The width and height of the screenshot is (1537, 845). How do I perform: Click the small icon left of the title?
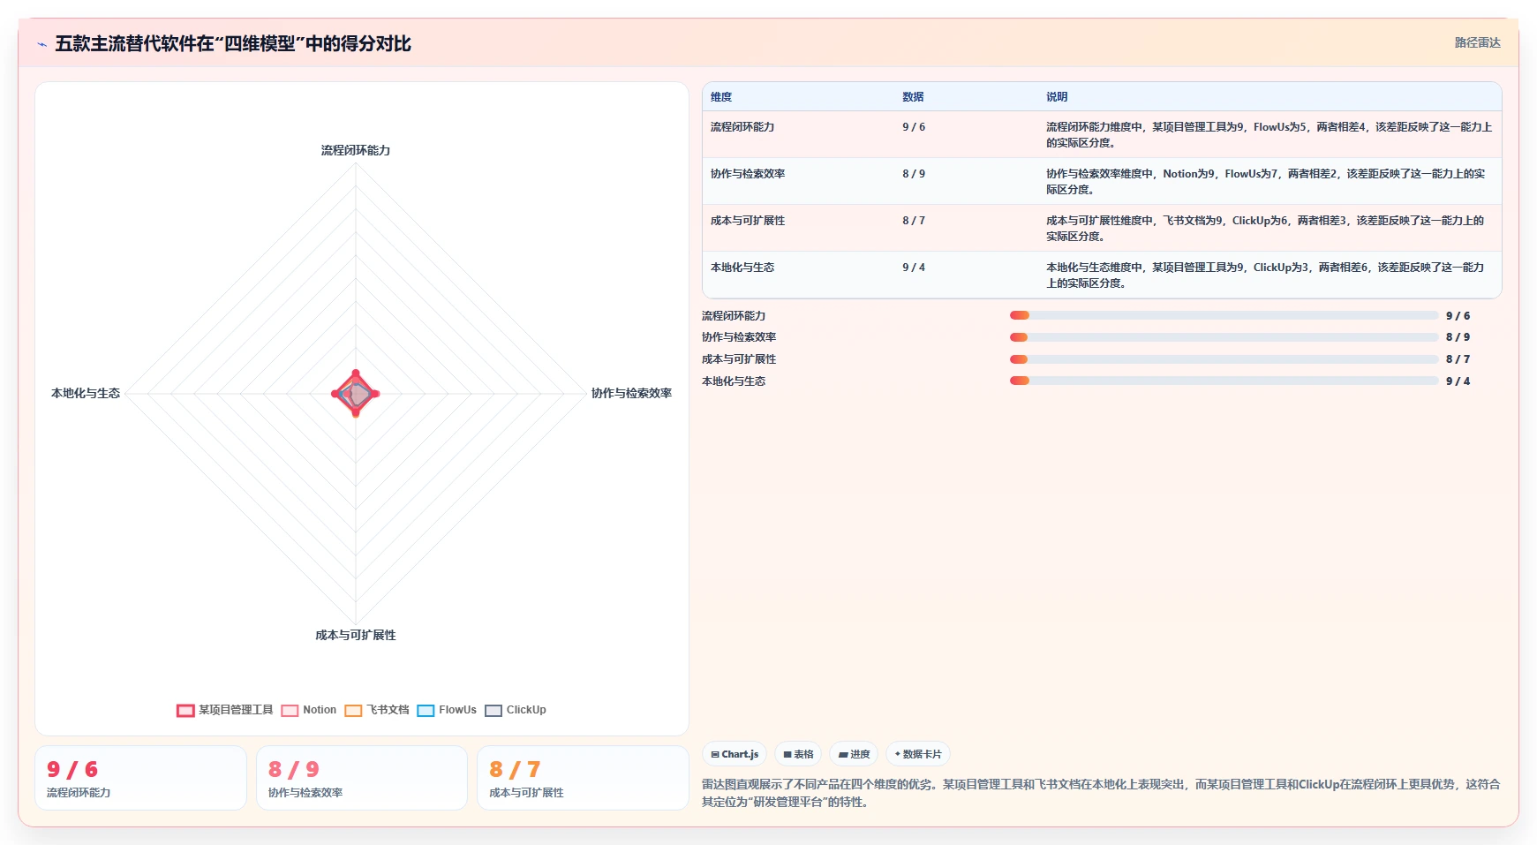pos(41,44)
